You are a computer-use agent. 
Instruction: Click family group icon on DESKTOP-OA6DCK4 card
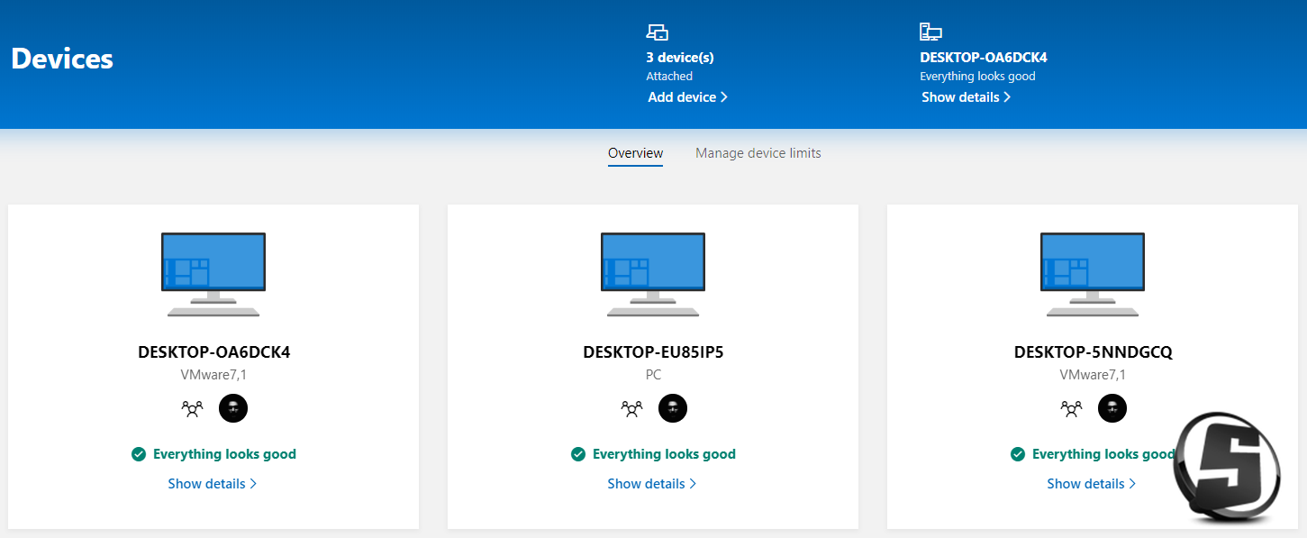(192, 408)
